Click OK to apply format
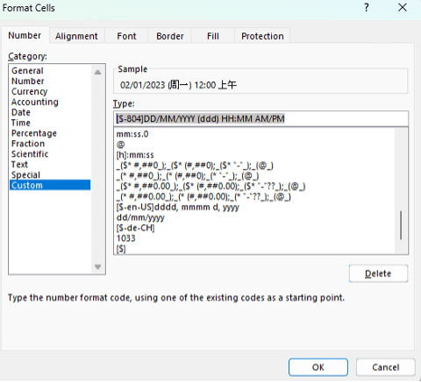This screenshot has width=421, height=382. coord(318,367)
